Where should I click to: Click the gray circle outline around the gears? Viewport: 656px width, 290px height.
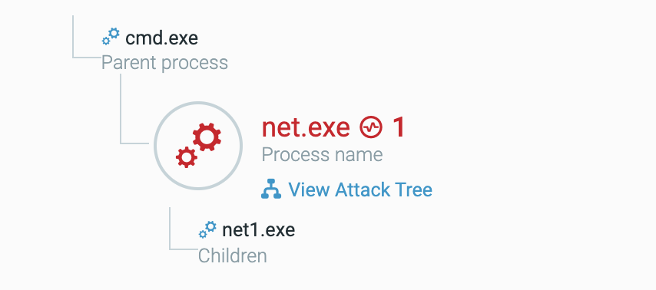coord(198,103)
